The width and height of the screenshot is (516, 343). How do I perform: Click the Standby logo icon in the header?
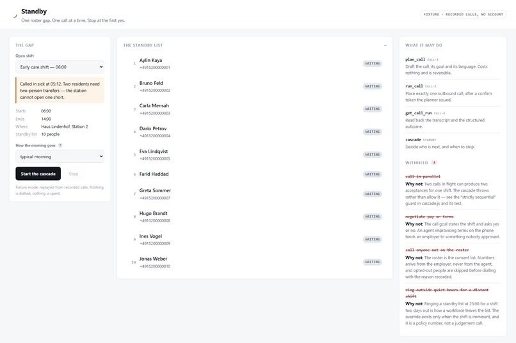[15, 15]
